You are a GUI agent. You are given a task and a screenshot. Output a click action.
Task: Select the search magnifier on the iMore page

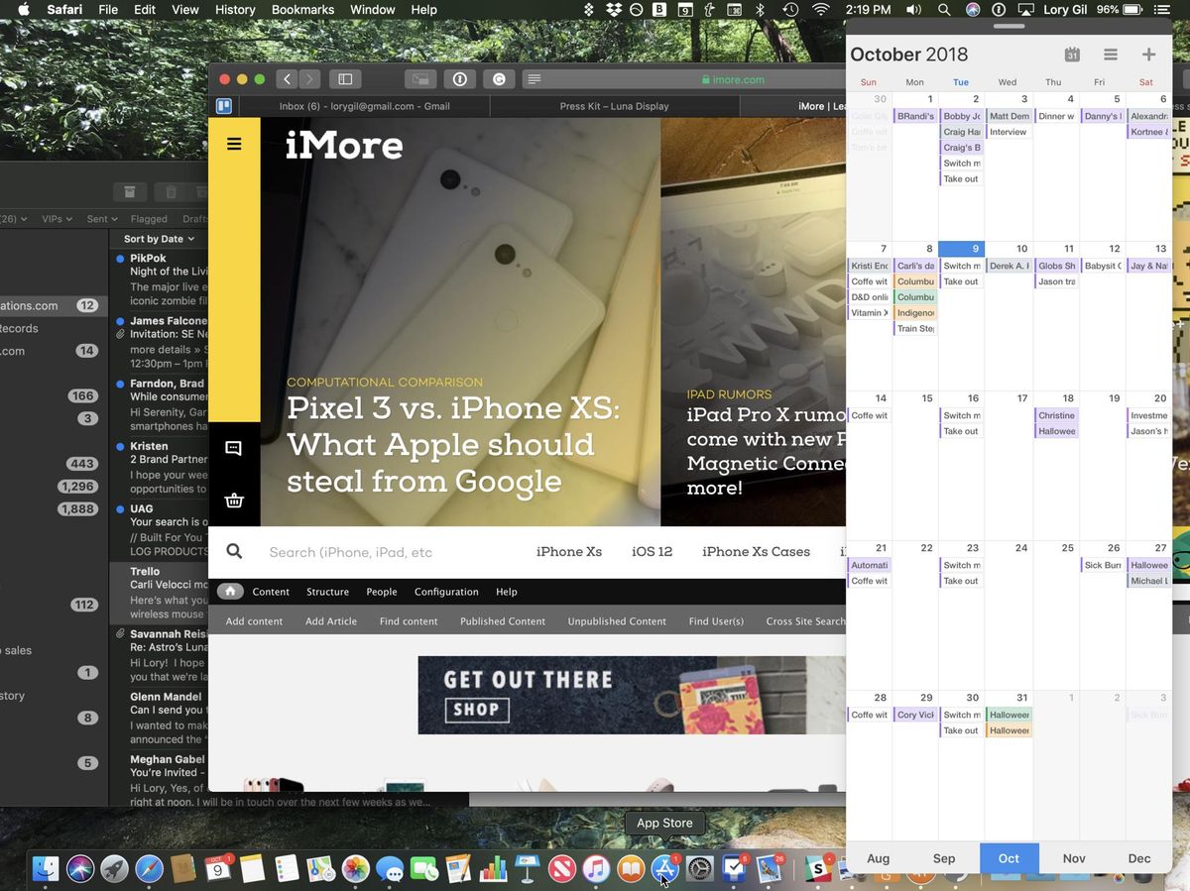233,551
